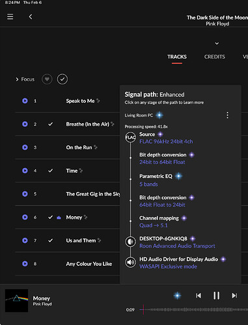Screen dimensions: 248x325
Task: Click the signal path star in playback bar
Action: [177, 296]
